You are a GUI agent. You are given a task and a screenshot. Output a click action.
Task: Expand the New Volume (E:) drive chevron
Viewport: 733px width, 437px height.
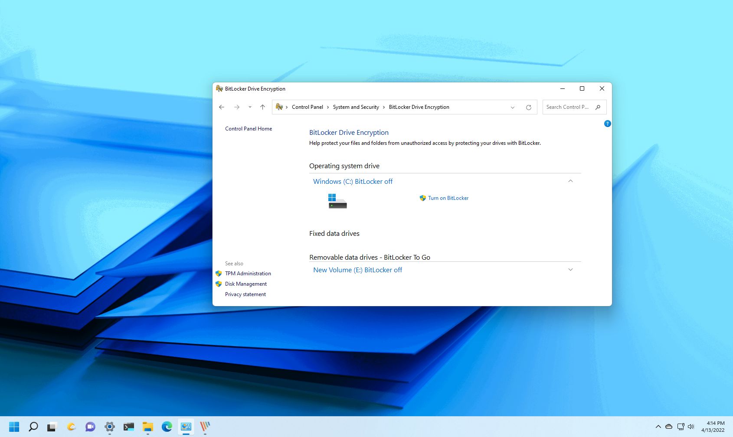tap(570, 270)
